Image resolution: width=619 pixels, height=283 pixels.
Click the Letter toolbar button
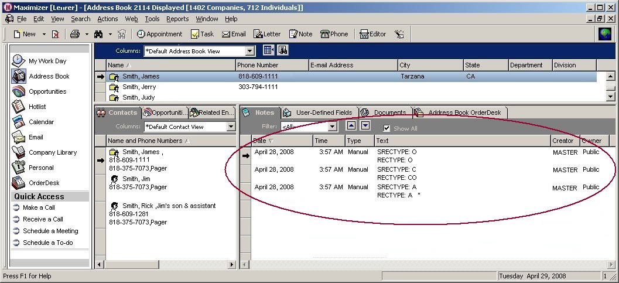(x=267, y=34)
